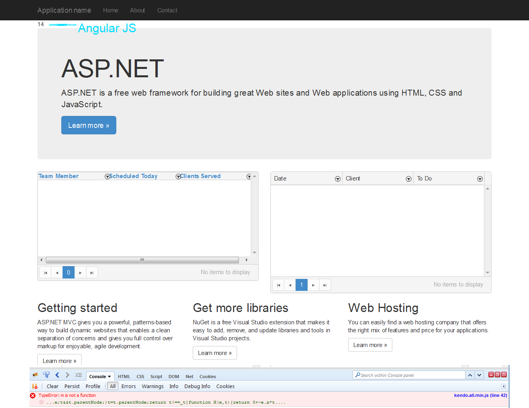
Task: Go to next page in Team Member grid
Action: [80, 273]
